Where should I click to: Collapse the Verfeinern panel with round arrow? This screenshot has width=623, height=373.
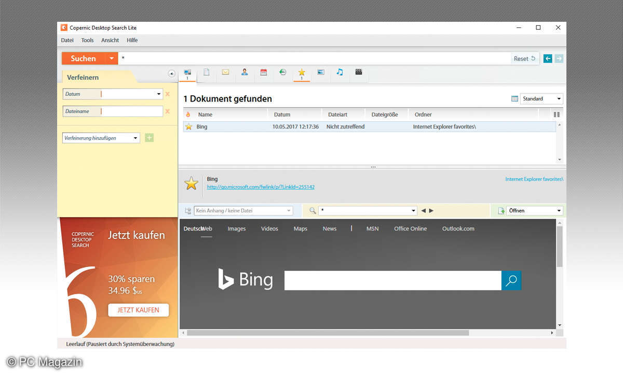coord(172,74)
